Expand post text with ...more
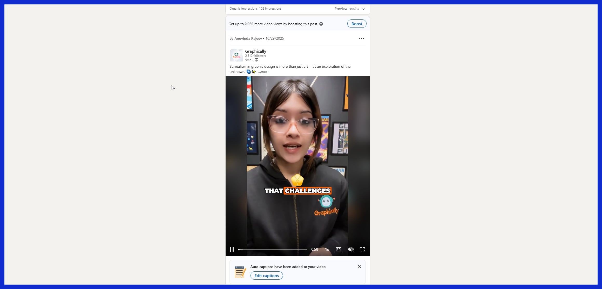602x289 pixels. 264,72
